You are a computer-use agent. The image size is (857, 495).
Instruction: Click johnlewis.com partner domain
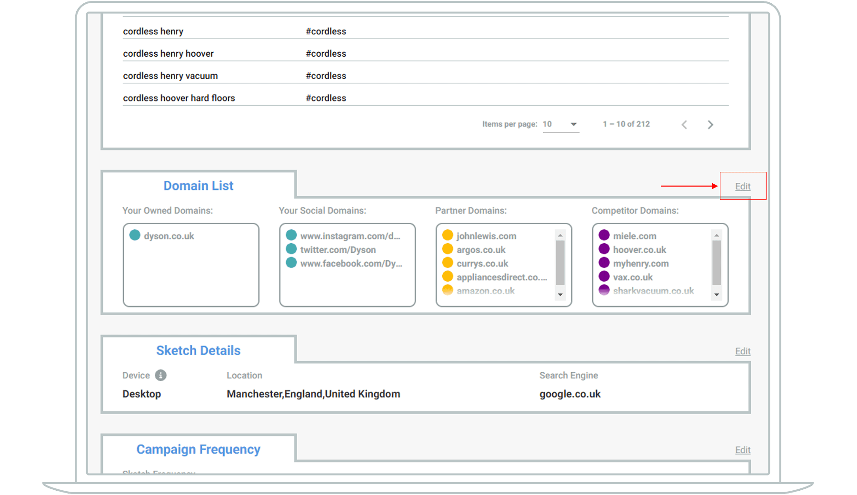tap(486, 236)
